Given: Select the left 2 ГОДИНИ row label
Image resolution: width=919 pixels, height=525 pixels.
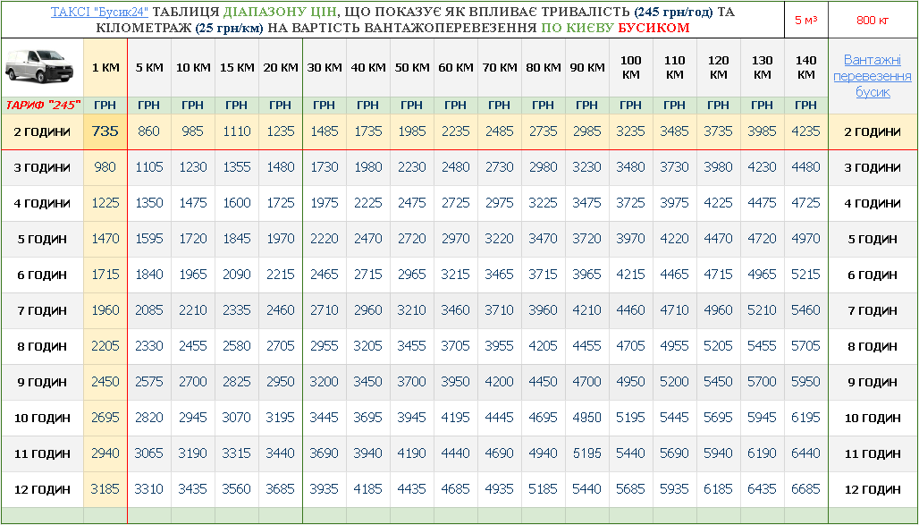Looking at the screenshot, I should [42, 131].
